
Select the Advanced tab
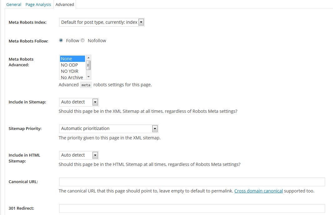(x=64, y=4)
